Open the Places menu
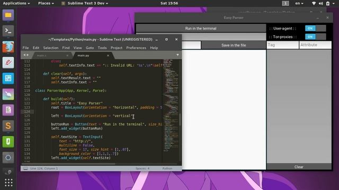Image resolution: width=339 pixels, height=190 pixels. (x=46, y=3)
